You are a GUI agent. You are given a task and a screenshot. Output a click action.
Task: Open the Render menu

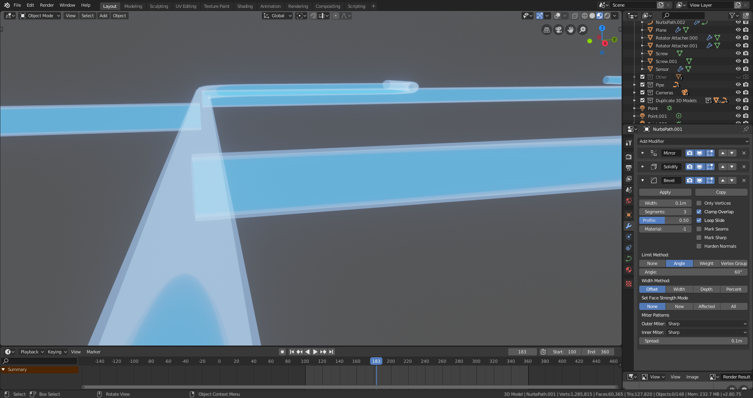(x=47, y=5)
